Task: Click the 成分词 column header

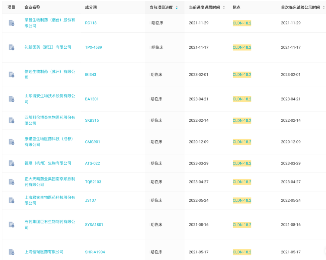Action: click(x=91, y=8)
